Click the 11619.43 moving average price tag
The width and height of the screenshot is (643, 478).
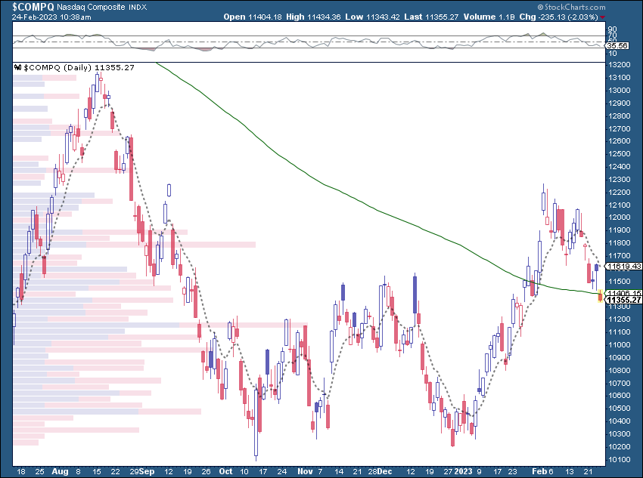(624, 267)
